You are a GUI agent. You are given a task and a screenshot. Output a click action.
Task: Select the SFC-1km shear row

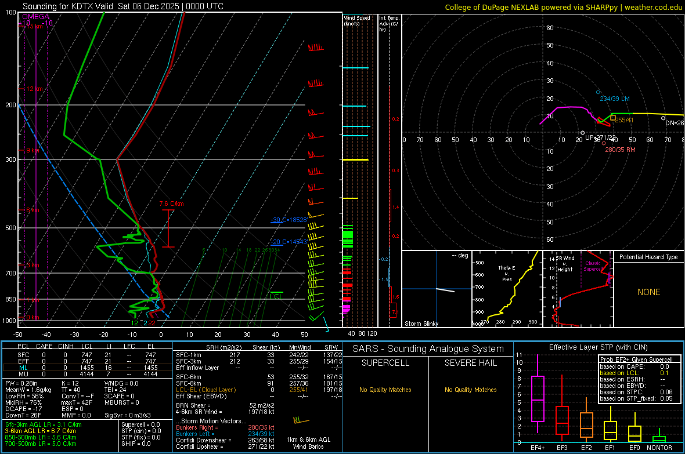pos(259,355)
